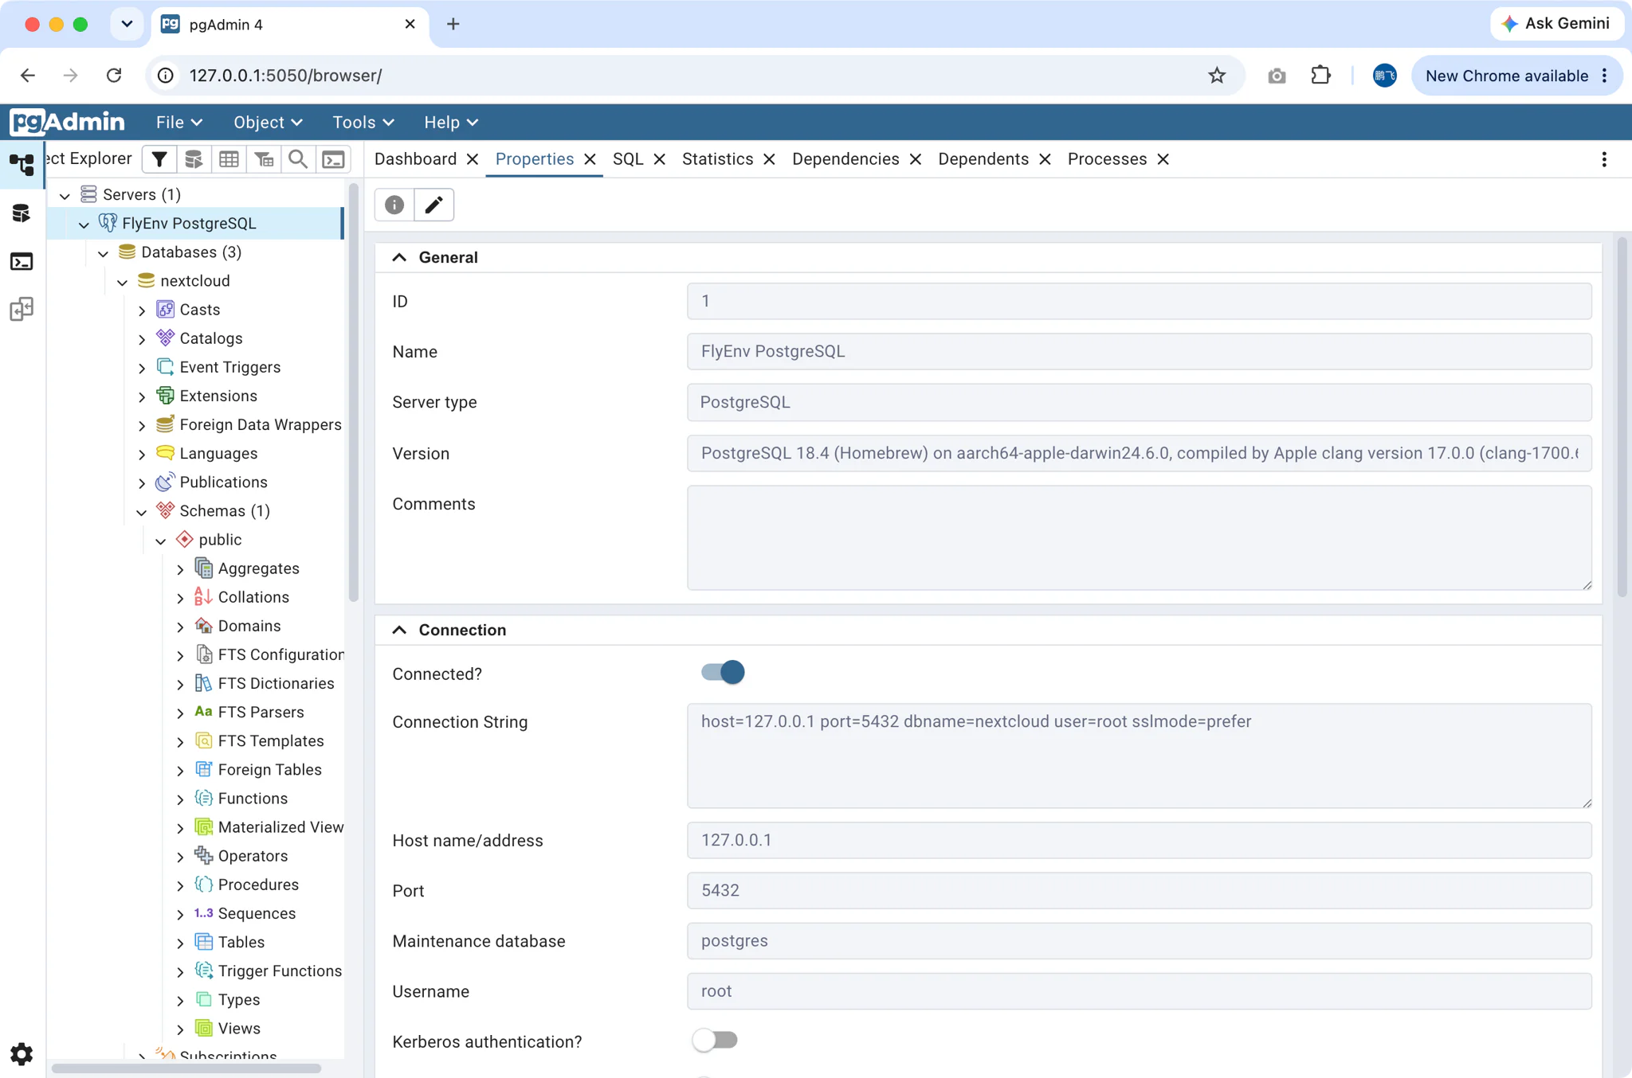Click the Name input field
This screenshot has width=1632, height=1078.
point(1139,351)
